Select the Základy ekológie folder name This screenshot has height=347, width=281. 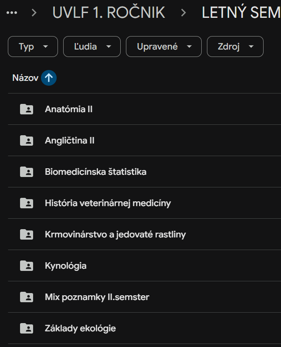click(80, 328)
